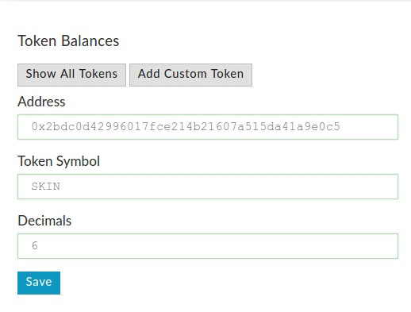This screenshot has width=411, height=312.
Task: Click the Decimals label text
Action: (44, 221)
